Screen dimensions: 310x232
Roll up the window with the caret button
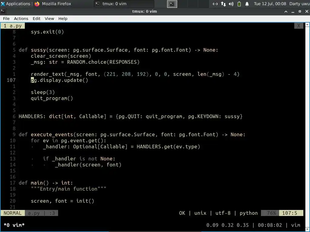[x=286, y=11]
